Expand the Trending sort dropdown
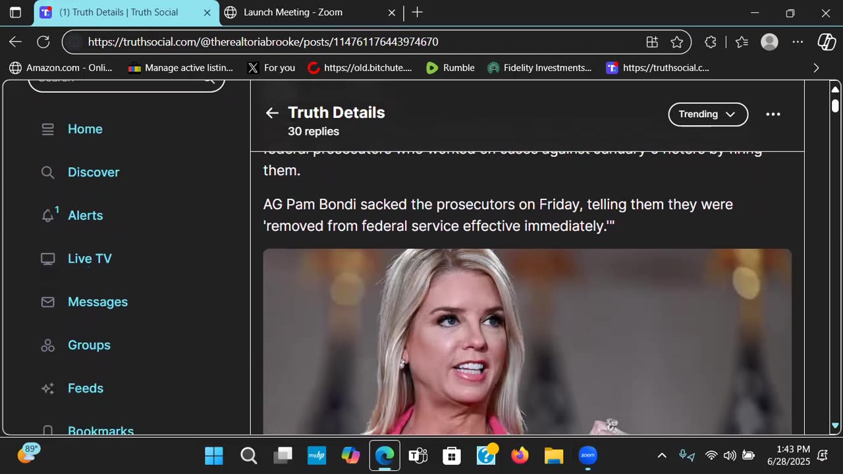843x474 pixels. coord(708,115)
